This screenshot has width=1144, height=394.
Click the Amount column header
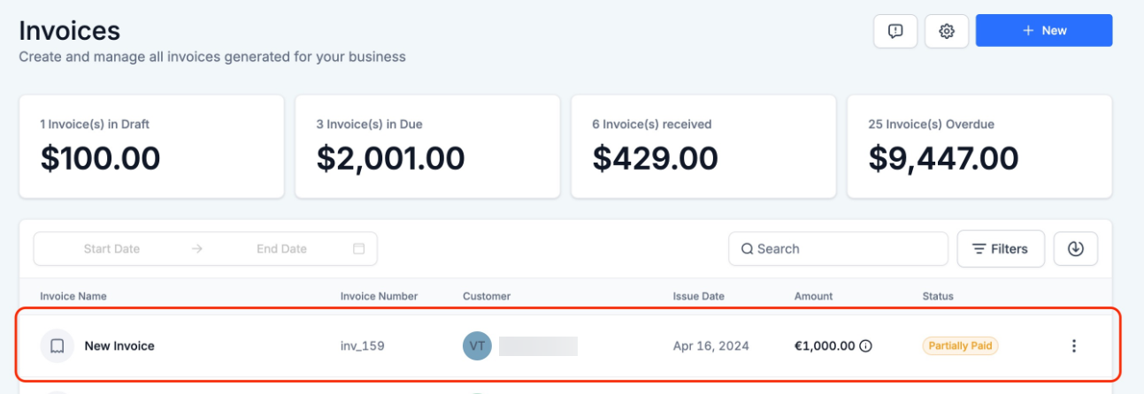click(813, 296)
